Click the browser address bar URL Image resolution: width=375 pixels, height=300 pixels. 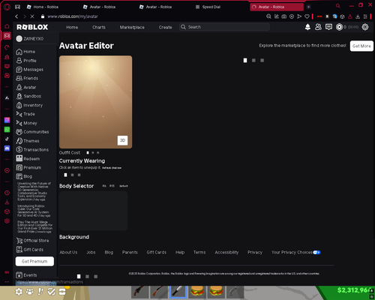coord(73,16)
